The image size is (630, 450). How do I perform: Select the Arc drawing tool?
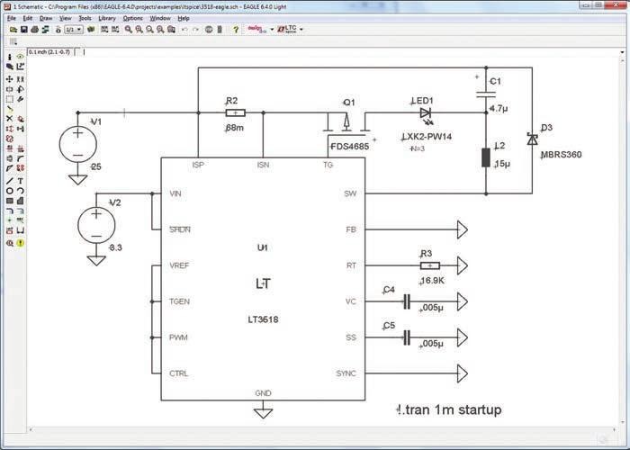click(x=20, y=191)
